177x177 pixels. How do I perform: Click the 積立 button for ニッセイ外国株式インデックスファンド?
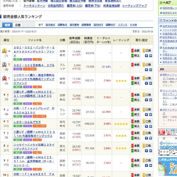coord(136,83)
